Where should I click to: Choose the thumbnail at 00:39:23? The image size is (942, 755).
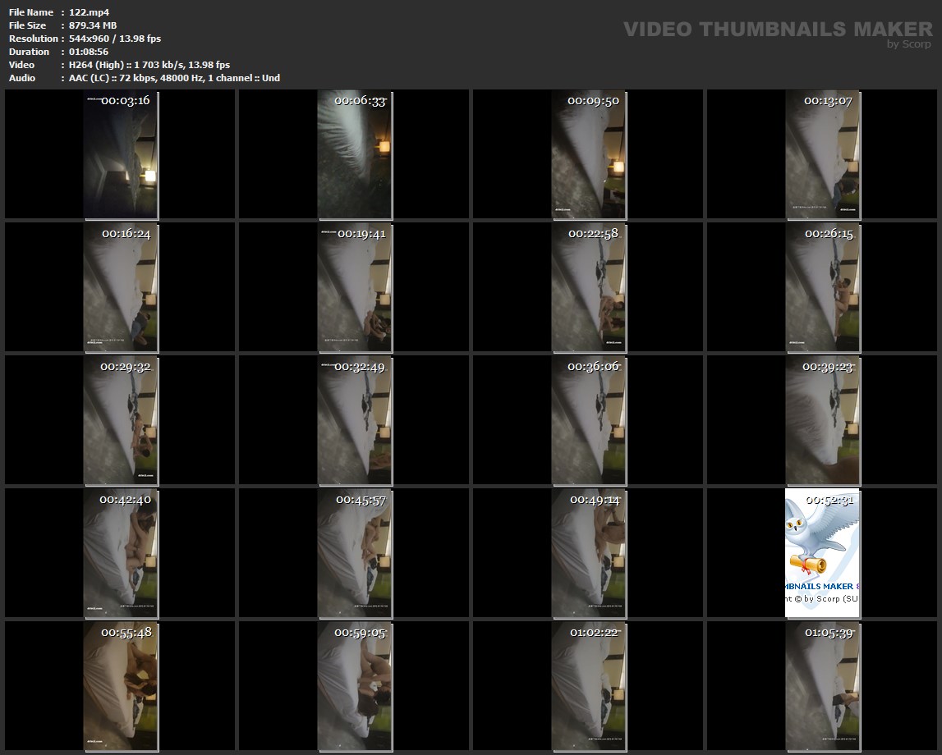pos(822,421)
